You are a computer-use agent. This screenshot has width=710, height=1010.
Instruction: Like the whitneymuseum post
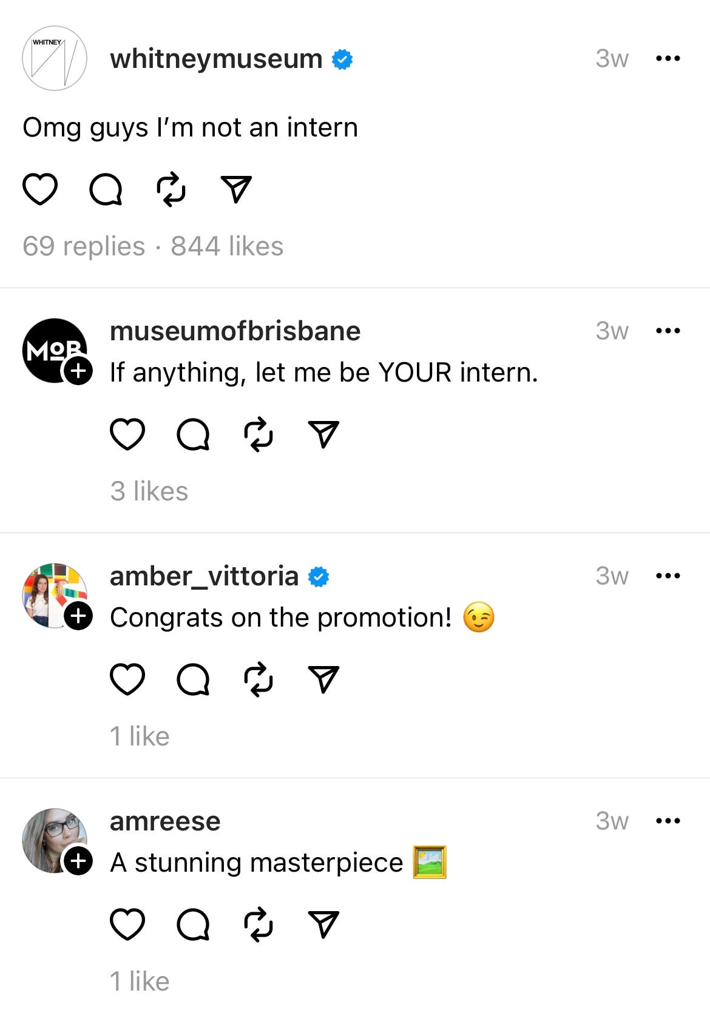40,190
